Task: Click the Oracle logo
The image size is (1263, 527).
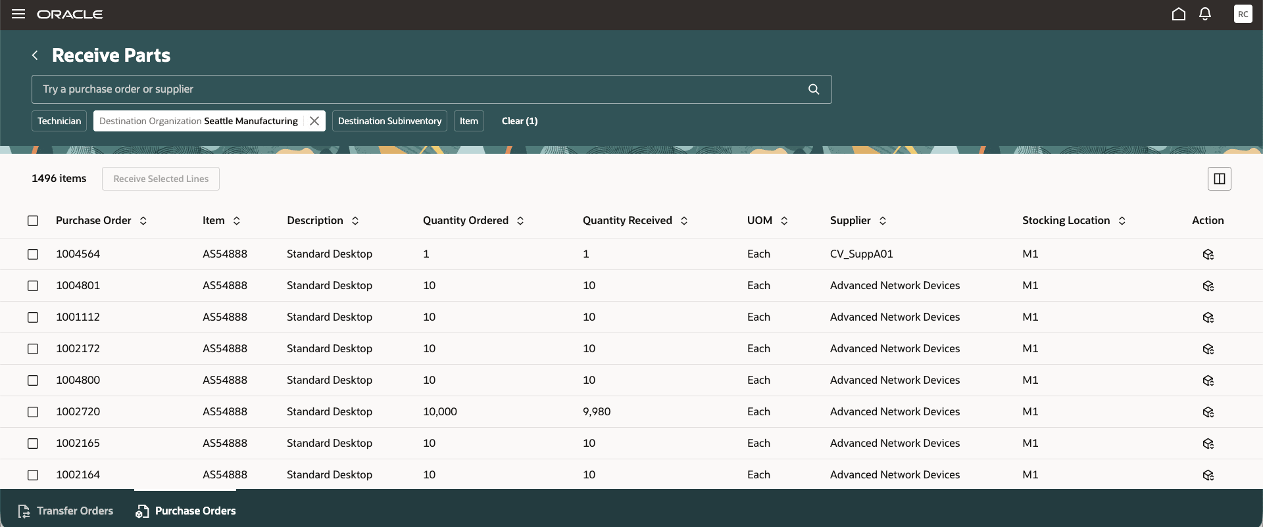Action: pos(70,14)
